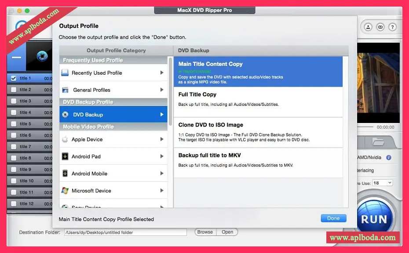
Task: Click the Apple Device logo icon
Action: [65, 140]
